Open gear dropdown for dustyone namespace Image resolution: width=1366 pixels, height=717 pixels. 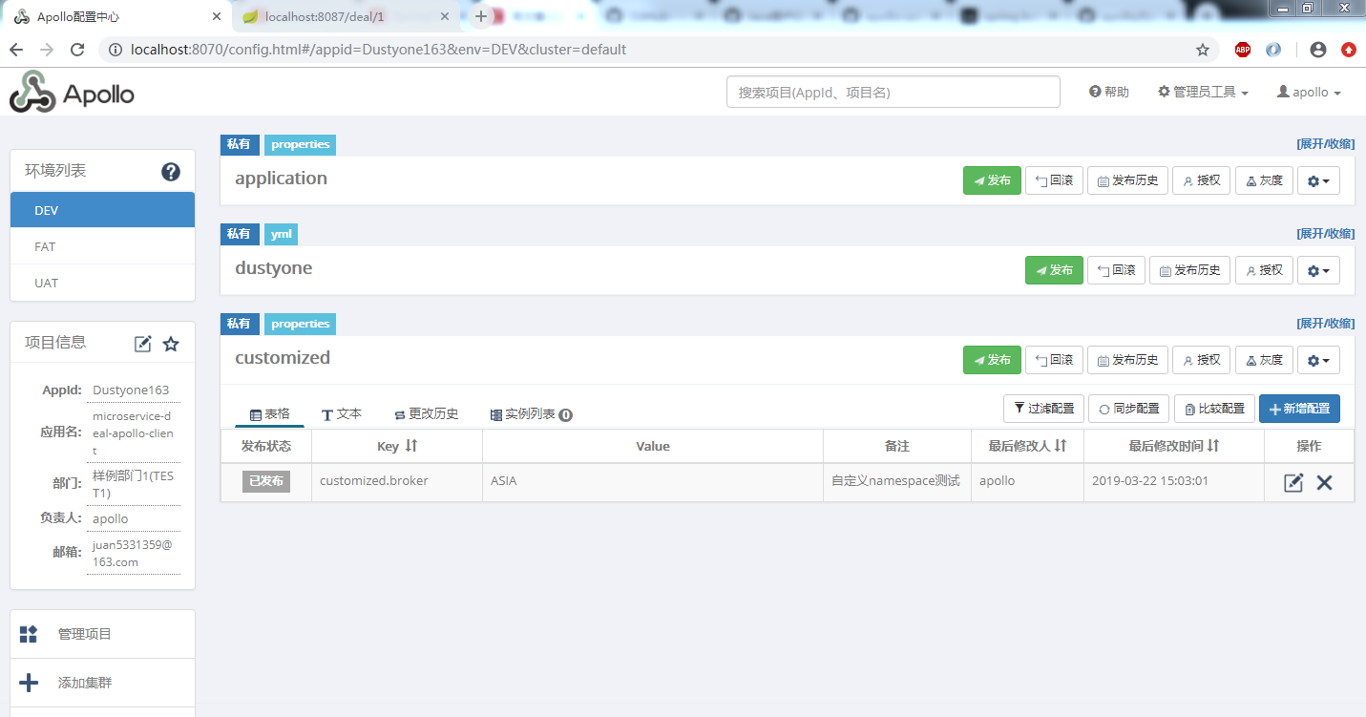click(x=1318, y=270)
